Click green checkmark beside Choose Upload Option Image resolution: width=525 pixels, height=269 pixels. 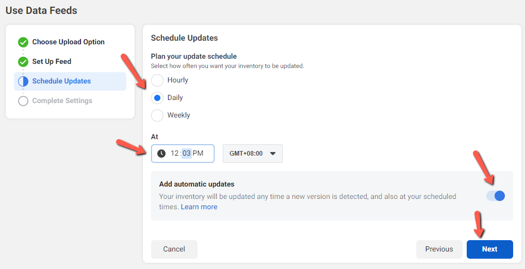coord(23,42)
